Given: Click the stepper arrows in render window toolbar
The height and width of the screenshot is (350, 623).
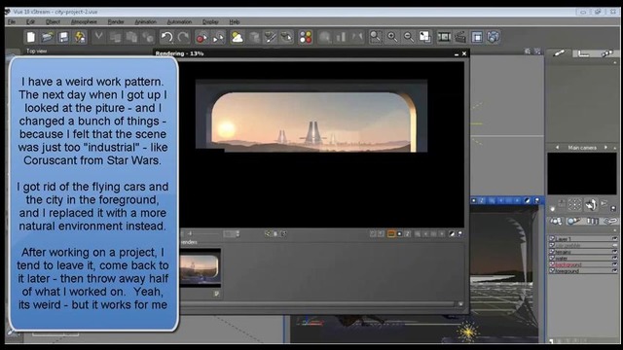Looking at the screenshot, I should [238, 233].
